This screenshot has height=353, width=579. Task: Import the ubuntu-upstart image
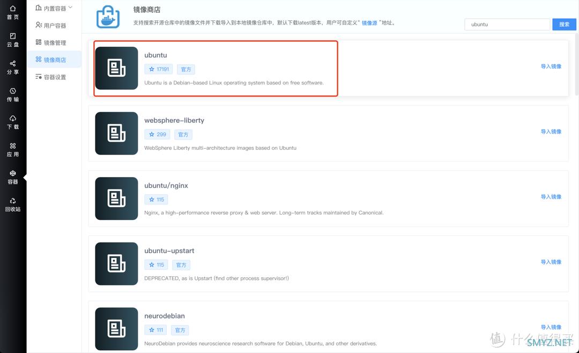(551, 262)
